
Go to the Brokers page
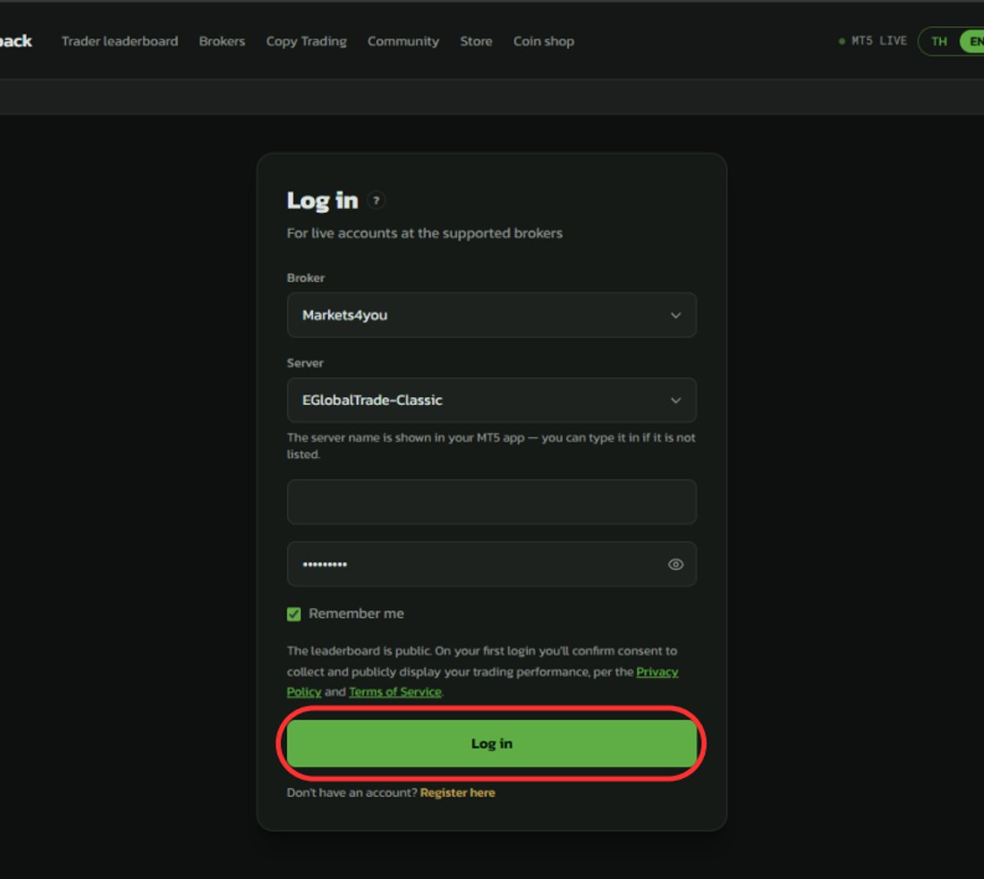(x=222, y=41)
